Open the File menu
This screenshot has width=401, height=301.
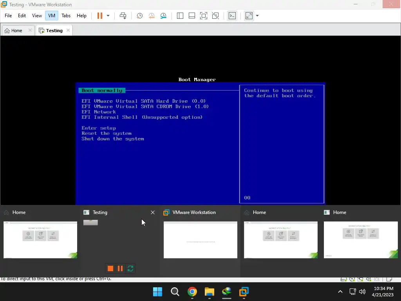8,16
